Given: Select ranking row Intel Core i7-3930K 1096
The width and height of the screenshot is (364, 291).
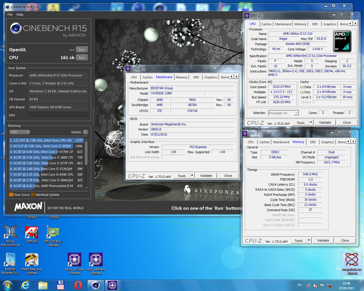Looking at the screenshot, I should click(x=46, y=146).
